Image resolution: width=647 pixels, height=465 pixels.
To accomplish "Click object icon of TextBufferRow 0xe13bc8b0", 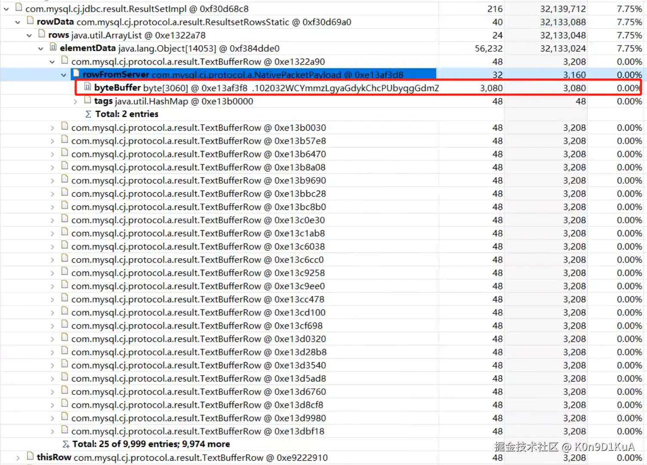I will tap(65, 205).
